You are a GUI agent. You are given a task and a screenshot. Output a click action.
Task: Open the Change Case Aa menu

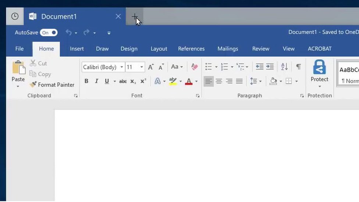pyautogui.click(x=177, y=67)
